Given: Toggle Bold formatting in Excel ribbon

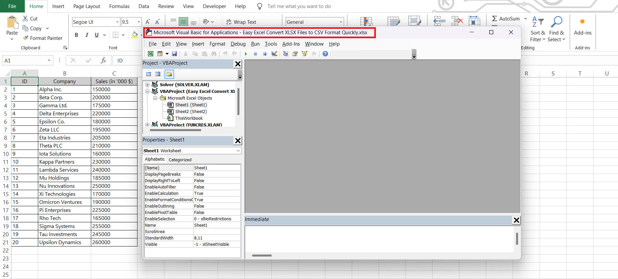Looking at the screenshot, I should 76,35.
